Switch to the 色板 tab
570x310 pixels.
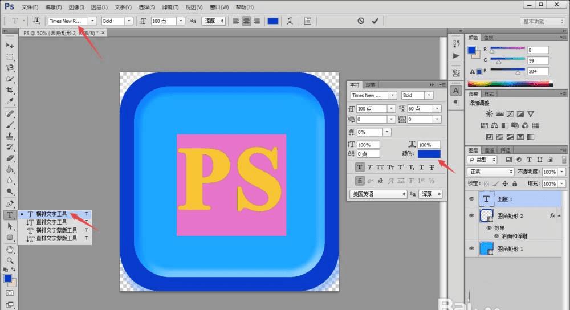(x=488, y=38)
